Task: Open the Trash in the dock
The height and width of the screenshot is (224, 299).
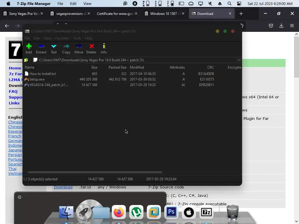Action: [232, 212]
